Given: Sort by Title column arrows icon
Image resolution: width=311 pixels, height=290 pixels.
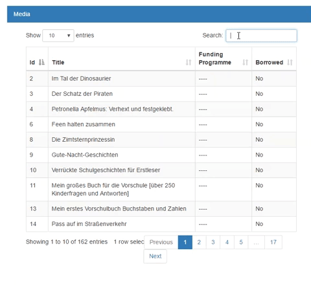Looking at the screenshot, I should (189, 62).
